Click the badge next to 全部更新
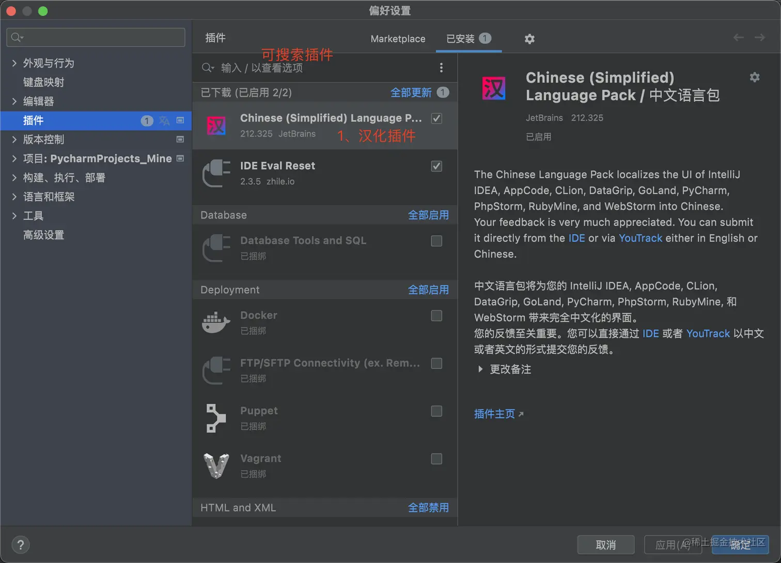Screen dimensions: 781x563 tap(443, 92)
